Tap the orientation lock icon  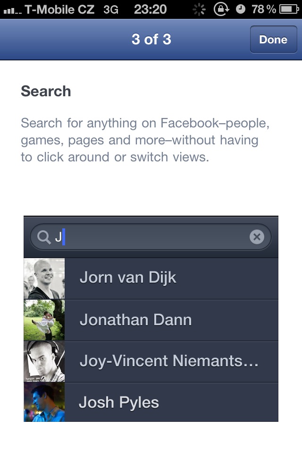point(221,8)
